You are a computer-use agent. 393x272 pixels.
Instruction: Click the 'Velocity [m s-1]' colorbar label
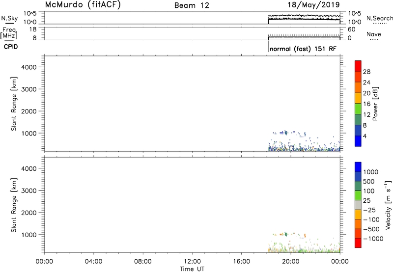(x=388, y=205)
